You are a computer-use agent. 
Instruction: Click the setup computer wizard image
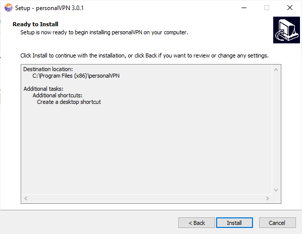[x=286, y=30]
